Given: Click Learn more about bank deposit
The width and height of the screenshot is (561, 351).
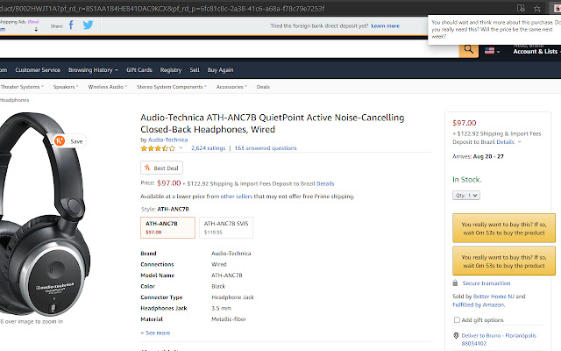Looking at the screenshot, I should pos(386,25).
